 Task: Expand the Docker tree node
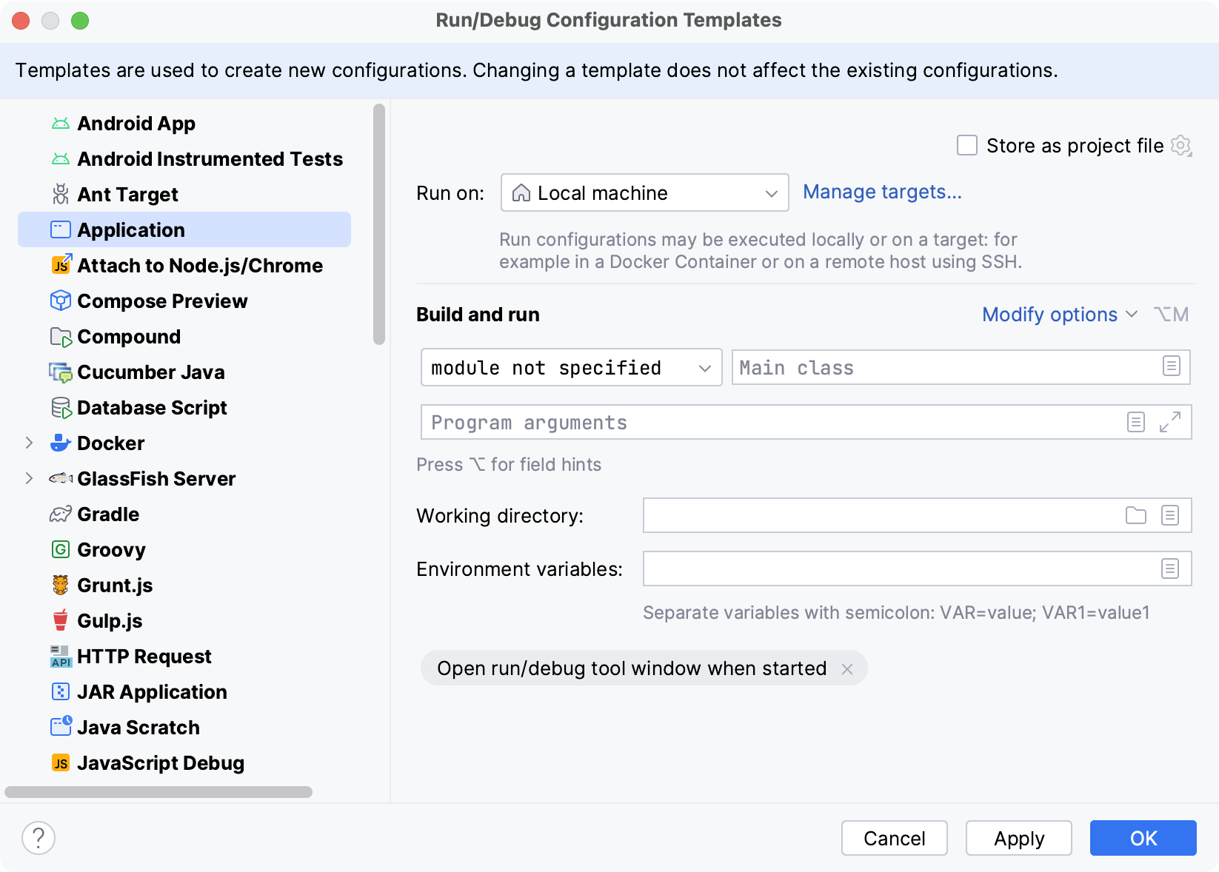(x=29, y=443)
